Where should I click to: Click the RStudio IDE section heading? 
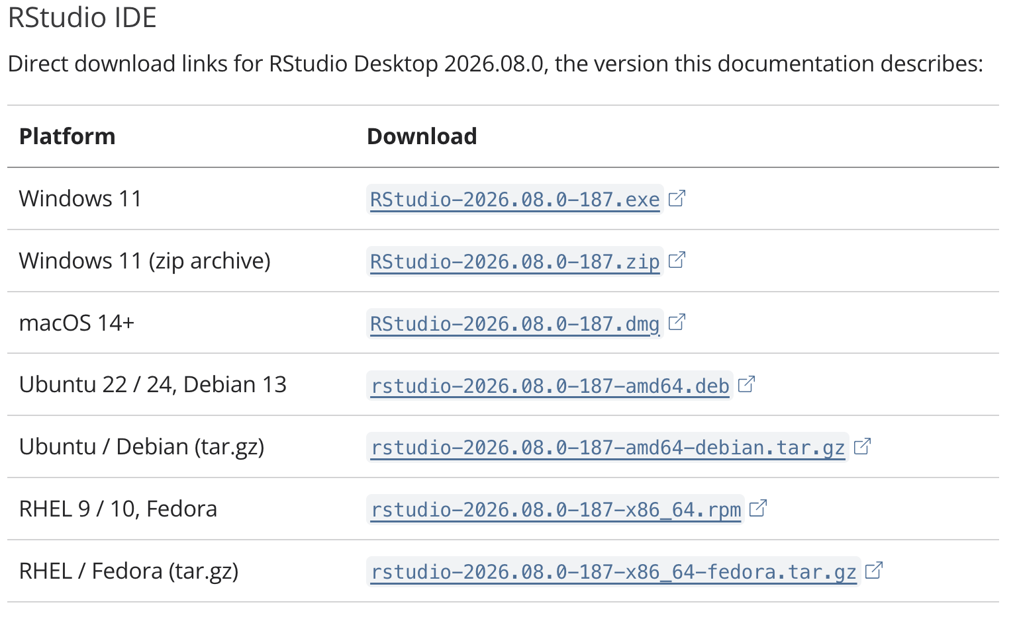coord(82,17)
